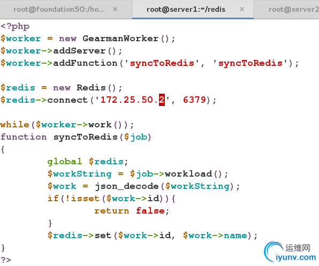Click the while keyword
The width and height of the screenshot is (319, 266).
point(15,125)
